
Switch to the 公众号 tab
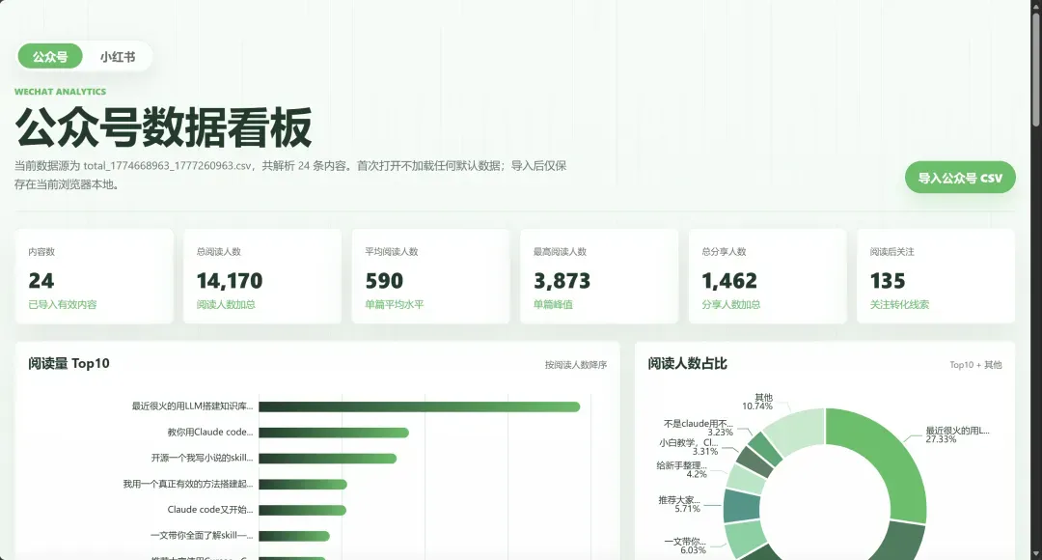[50, 57]
